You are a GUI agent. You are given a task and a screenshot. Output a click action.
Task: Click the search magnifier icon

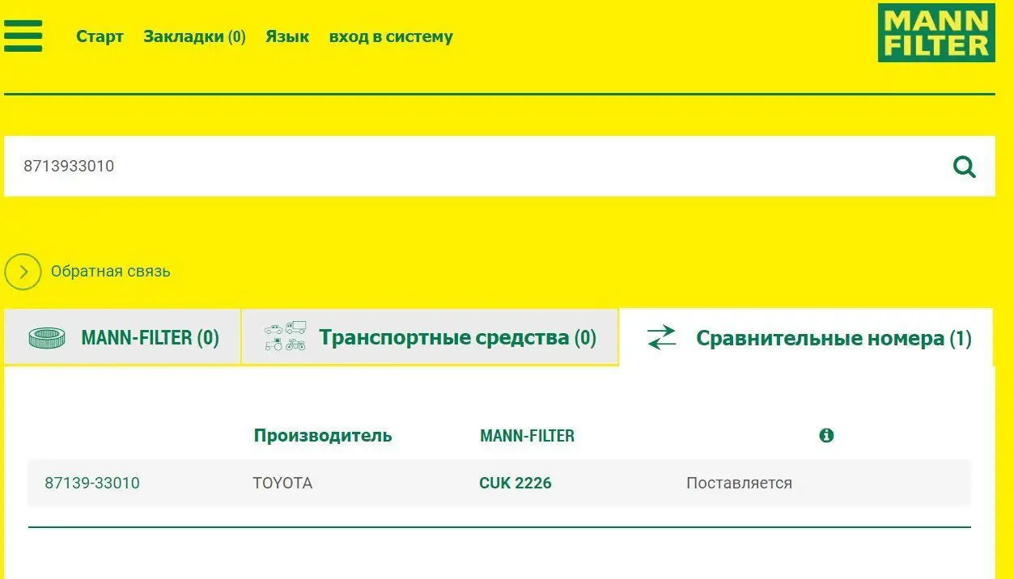point(964,167)
